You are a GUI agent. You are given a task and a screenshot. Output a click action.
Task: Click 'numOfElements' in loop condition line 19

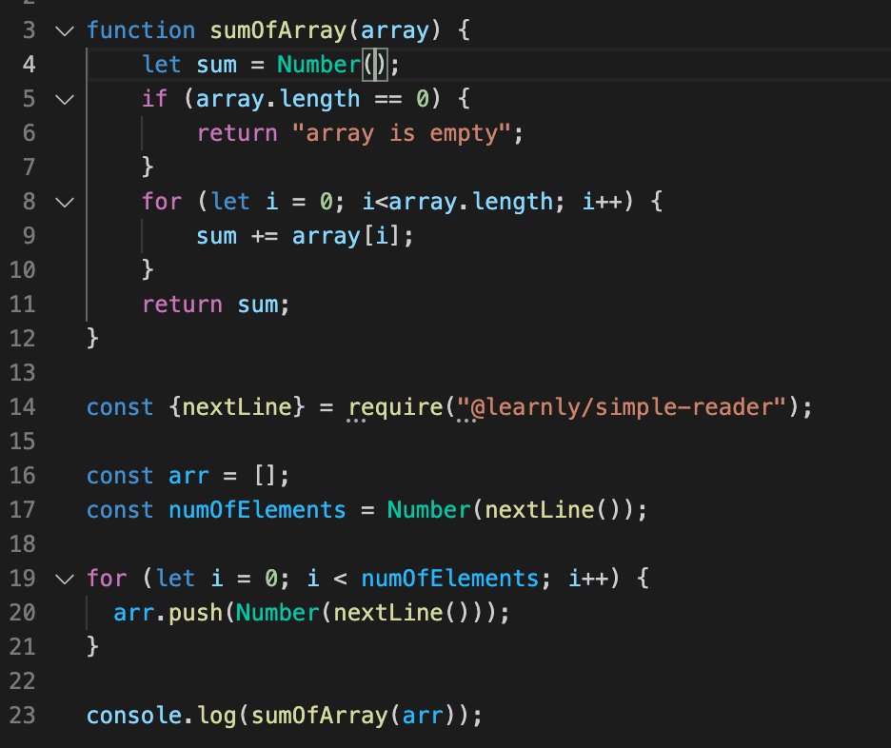(x=449, y=579)
